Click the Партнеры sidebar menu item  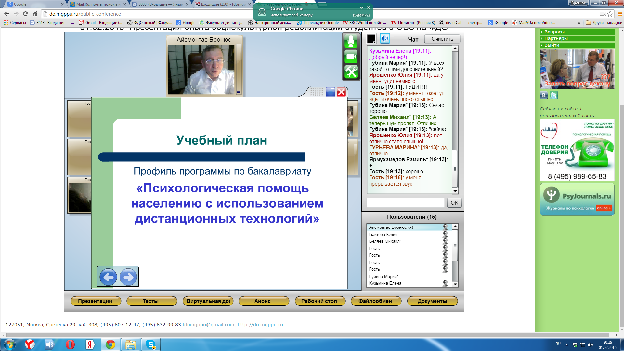(x=577, y=38)
